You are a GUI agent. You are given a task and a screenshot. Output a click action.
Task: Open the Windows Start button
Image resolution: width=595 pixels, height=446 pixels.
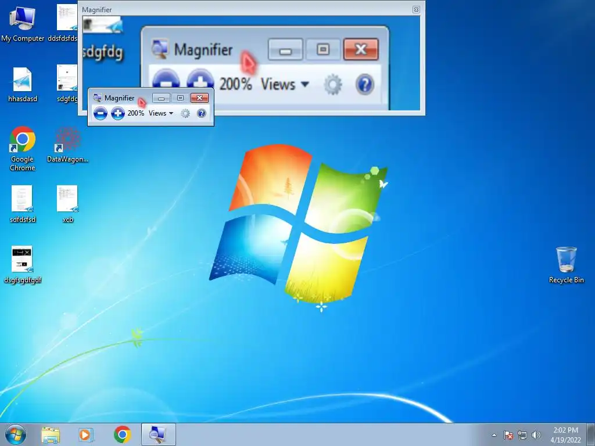pyautogui.click(x=16, y=434)
